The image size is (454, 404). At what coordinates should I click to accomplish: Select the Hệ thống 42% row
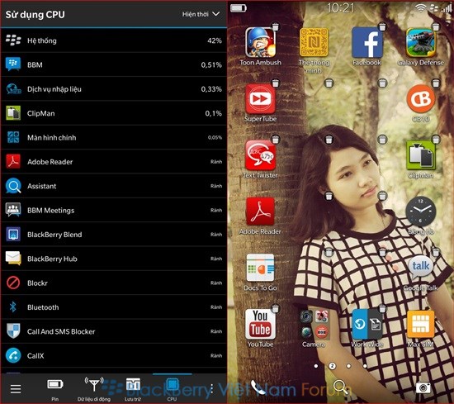114,40
